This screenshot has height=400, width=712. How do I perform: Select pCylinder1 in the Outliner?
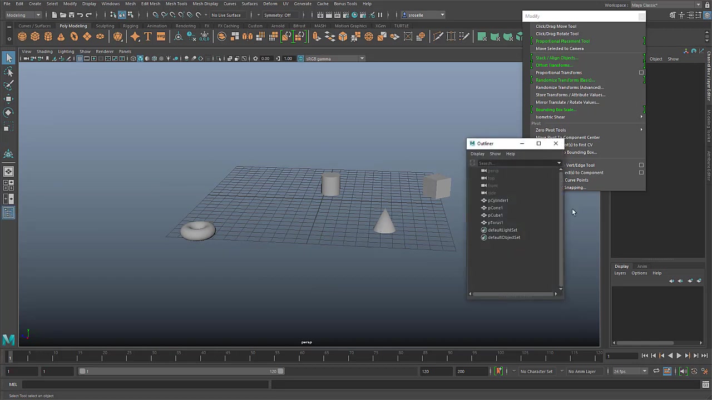[x=498, y=201]
